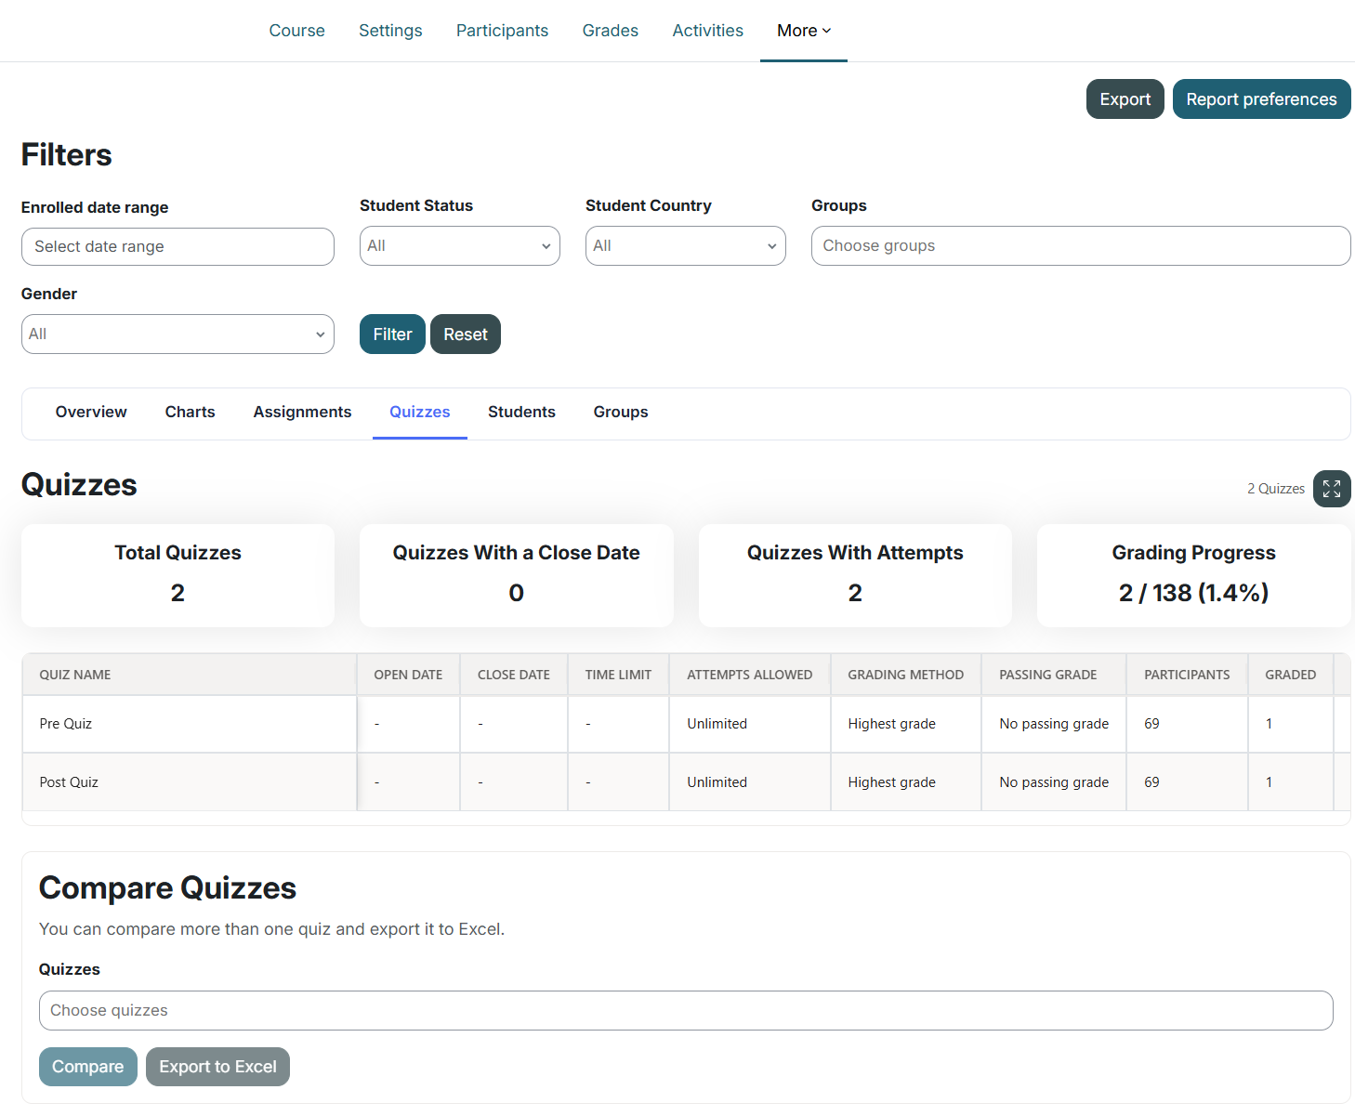The width and height of the screenshot is (1355, 1116).
Task: Open the Student Country dropdown
Action: click(686, 246)
